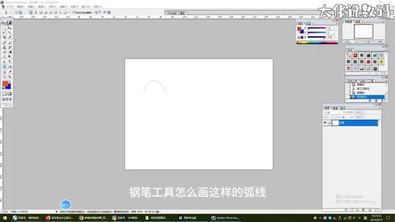The height and width of the screenshot is (222, 395).
Task: Select the Move tool
Action: pos(10,28)
